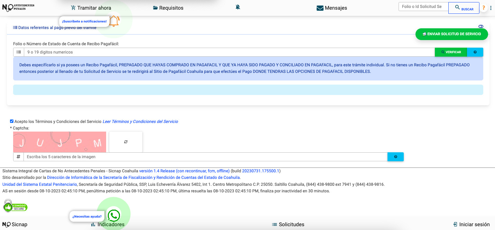Click the captcha help question icon
Viewport: 495px width, 230px height.
[x=395, y=157]
